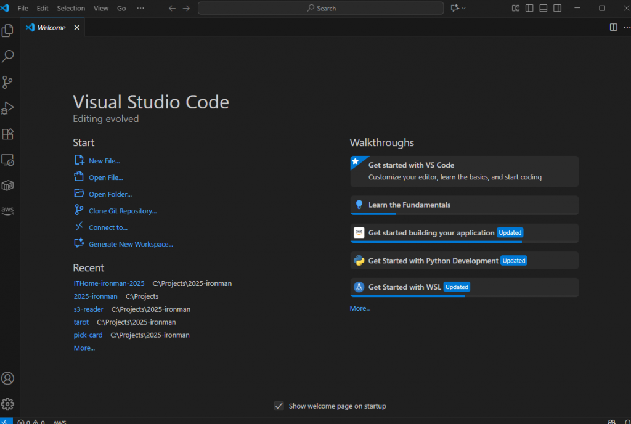Toggle the primary side bar visibility
Viewport: 631px width, 424px height.
point(529,8)
